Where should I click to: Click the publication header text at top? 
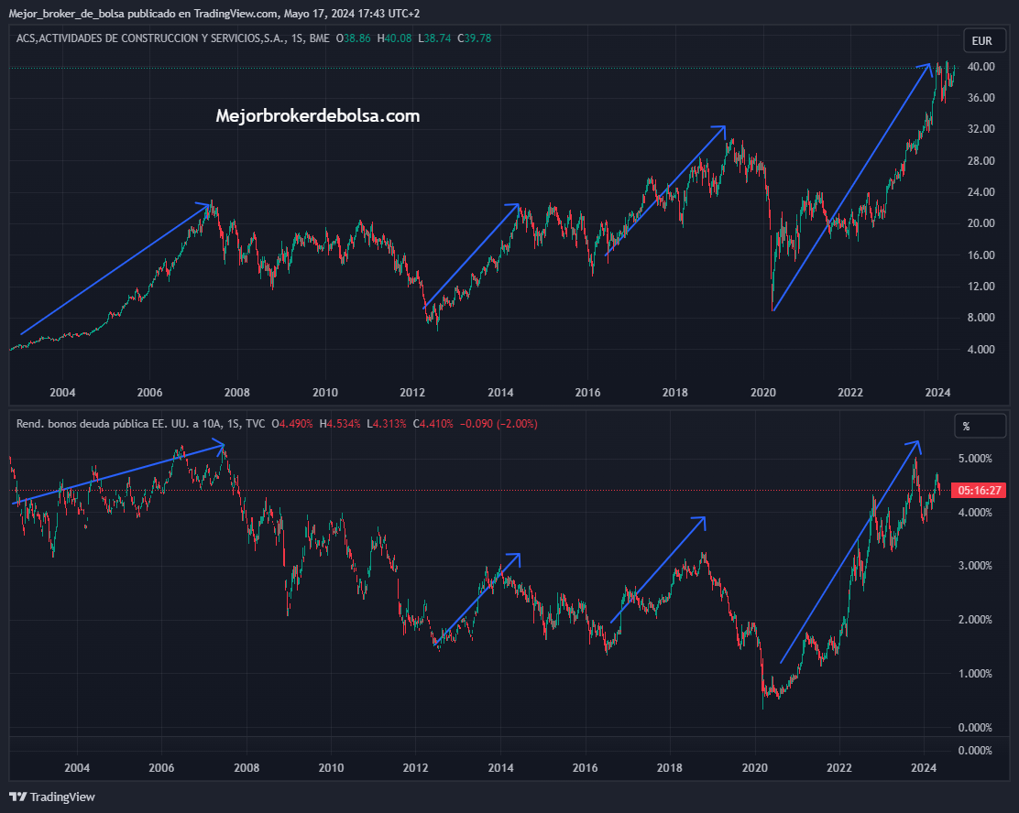click(214, 13)
